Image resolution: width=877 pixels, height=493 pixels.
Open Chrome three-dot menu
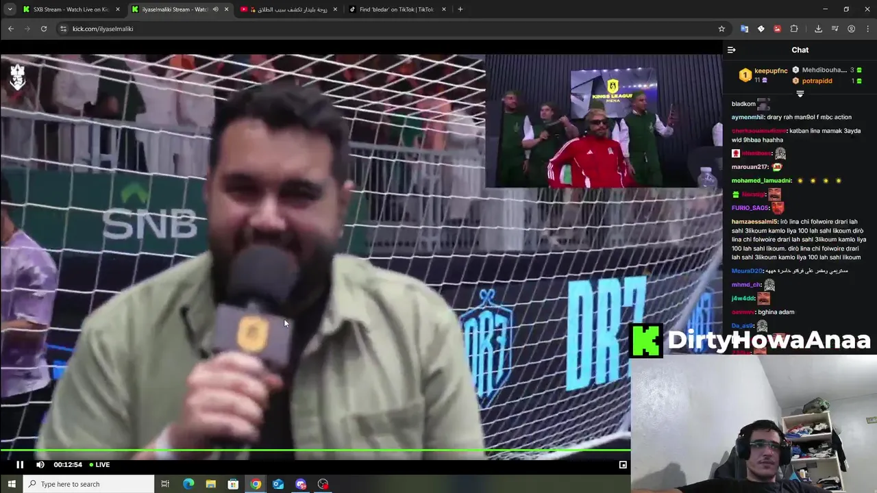tap(867, 29)
